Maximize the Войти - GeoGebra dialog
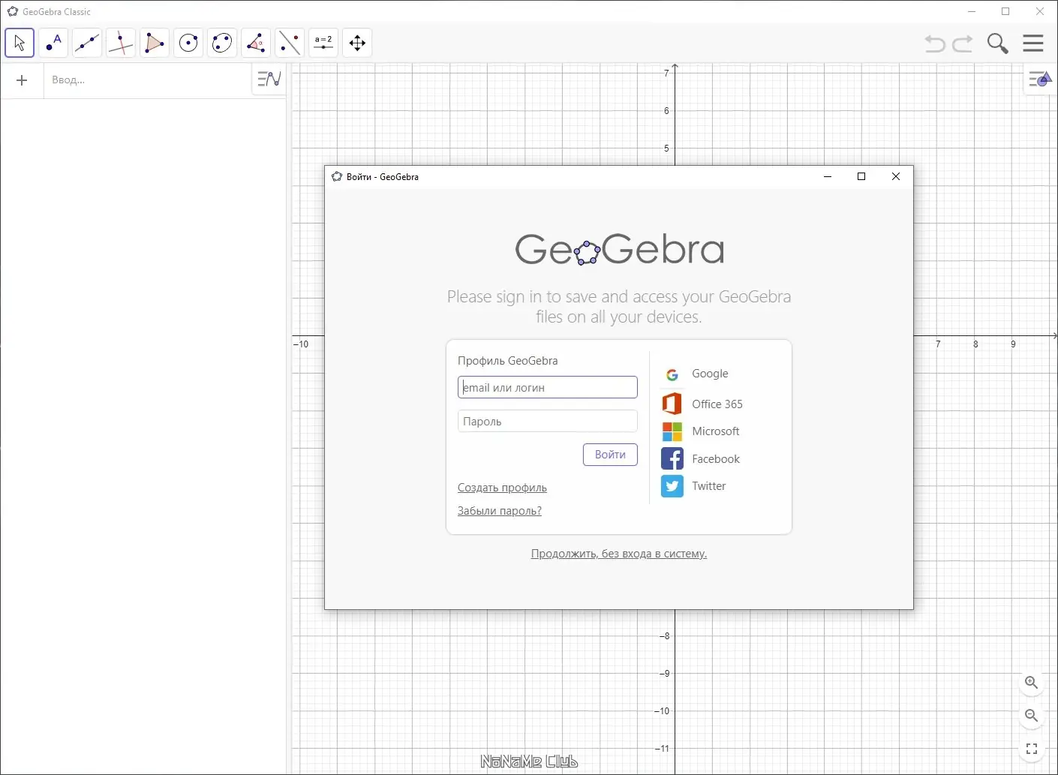The image size is (1058, 775). 861,176
